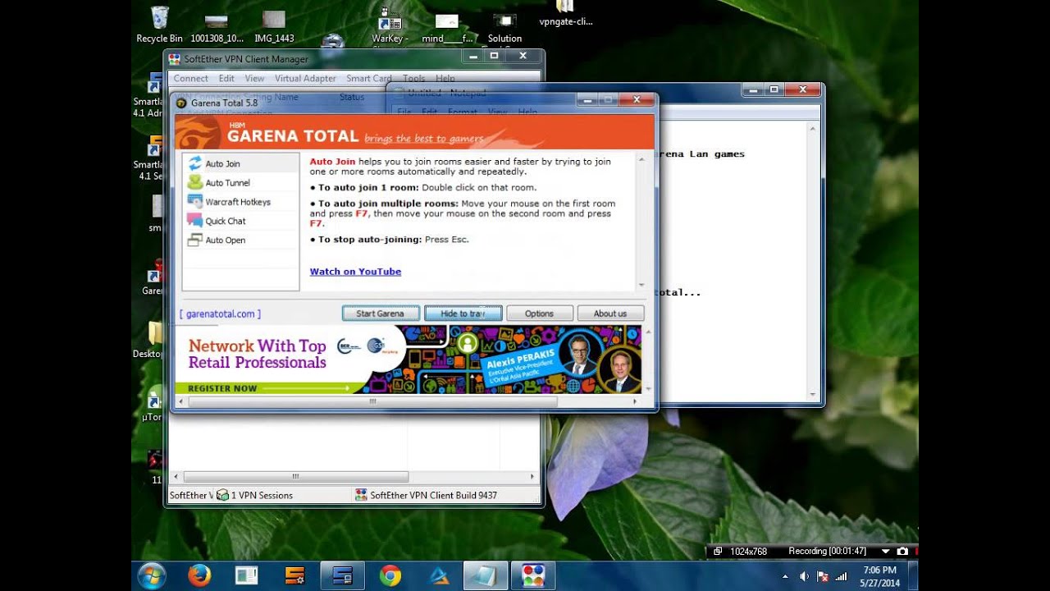Launch Firefox from taskbar
The image size is (1050, 591).
point(199,576)
